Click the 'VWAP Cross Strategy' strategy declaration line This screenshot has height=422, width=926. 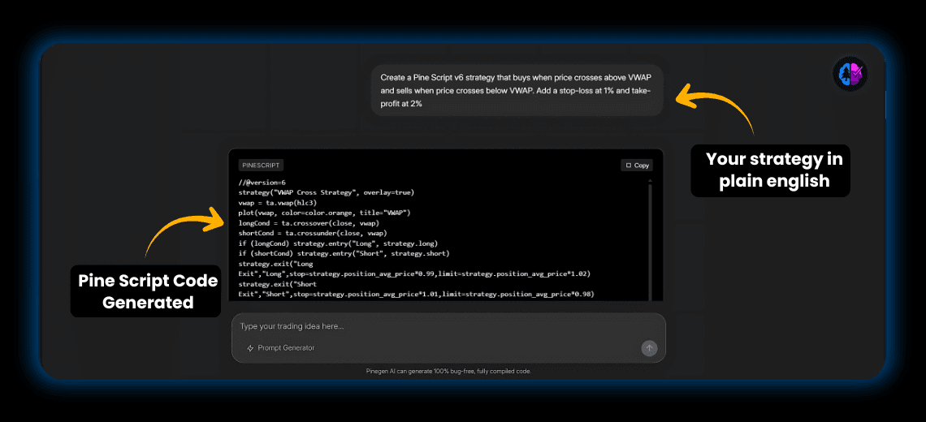pyautogui.click(x=327, y=192)
